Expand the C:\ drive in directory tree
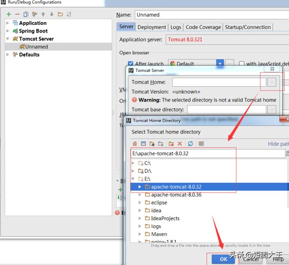This screenshot has height=265, width=289. point(133,163)
